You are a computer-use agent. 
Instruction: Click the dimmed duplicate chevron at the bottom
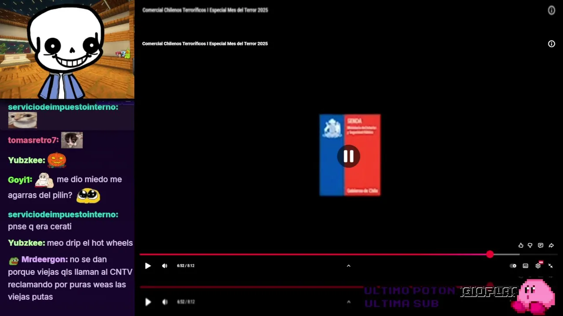tap(348, 302)
